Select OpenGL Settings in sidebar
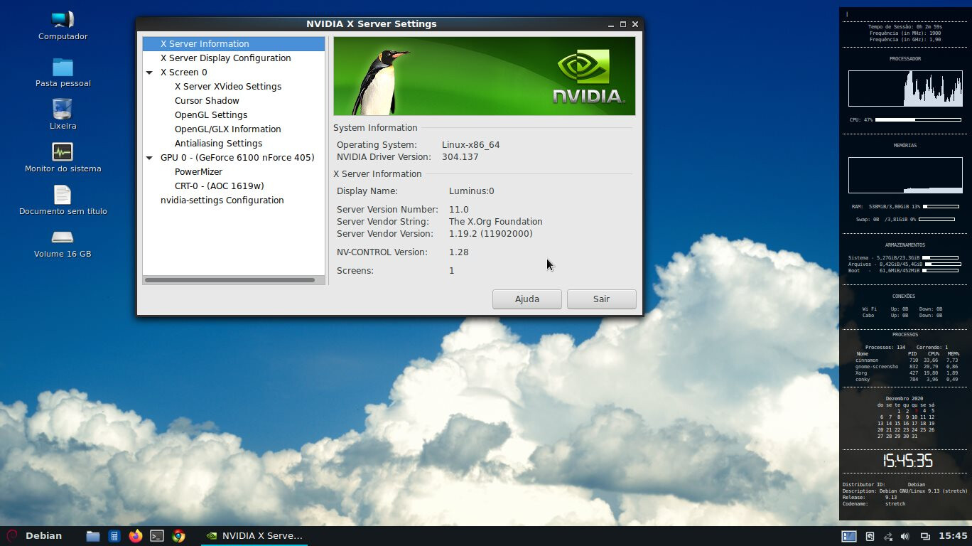Image resolution: width=972 pixels, height=546 pixels. 211,115
